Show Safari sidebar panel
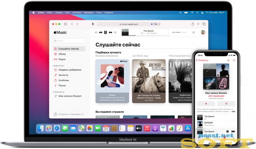 66,24
